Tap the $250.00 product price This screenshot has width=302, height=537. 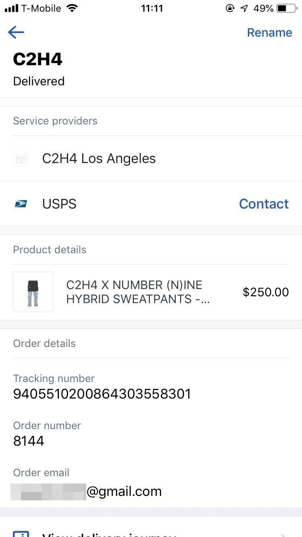click(266, 292)
